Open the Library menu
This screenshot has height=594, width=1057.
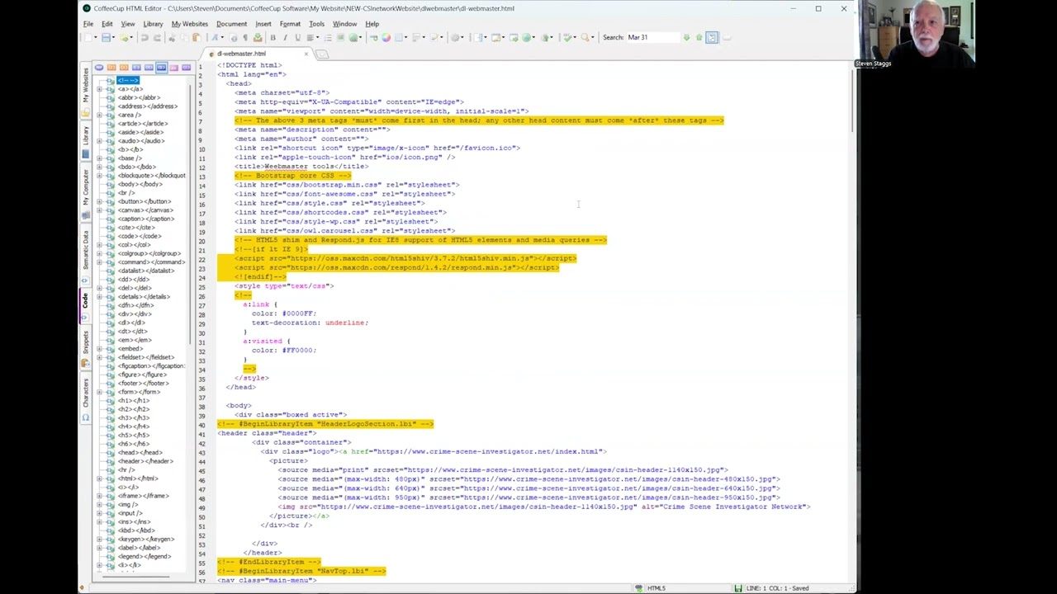tap(153, 24)
